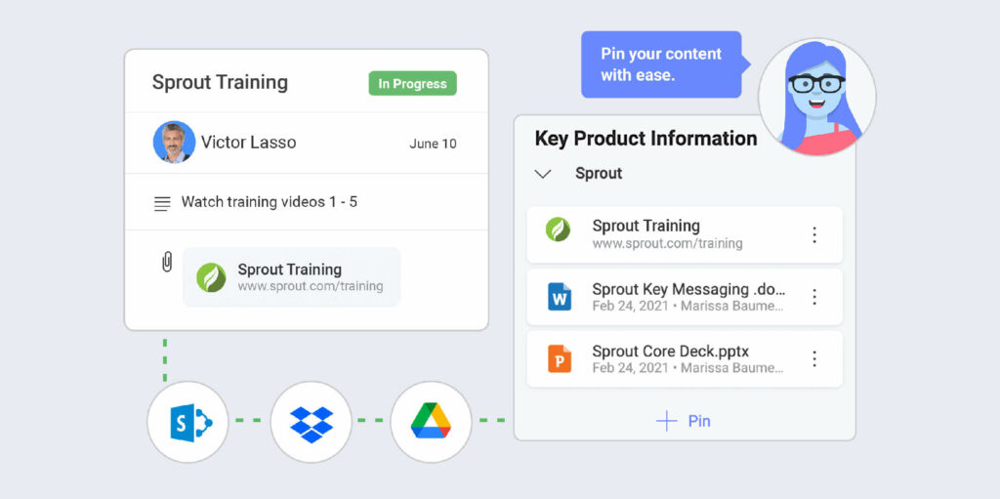This screenshot has width=1000, height=499.
Task: Collapse the Sprout section chevron
Action: tap(543, 174)
